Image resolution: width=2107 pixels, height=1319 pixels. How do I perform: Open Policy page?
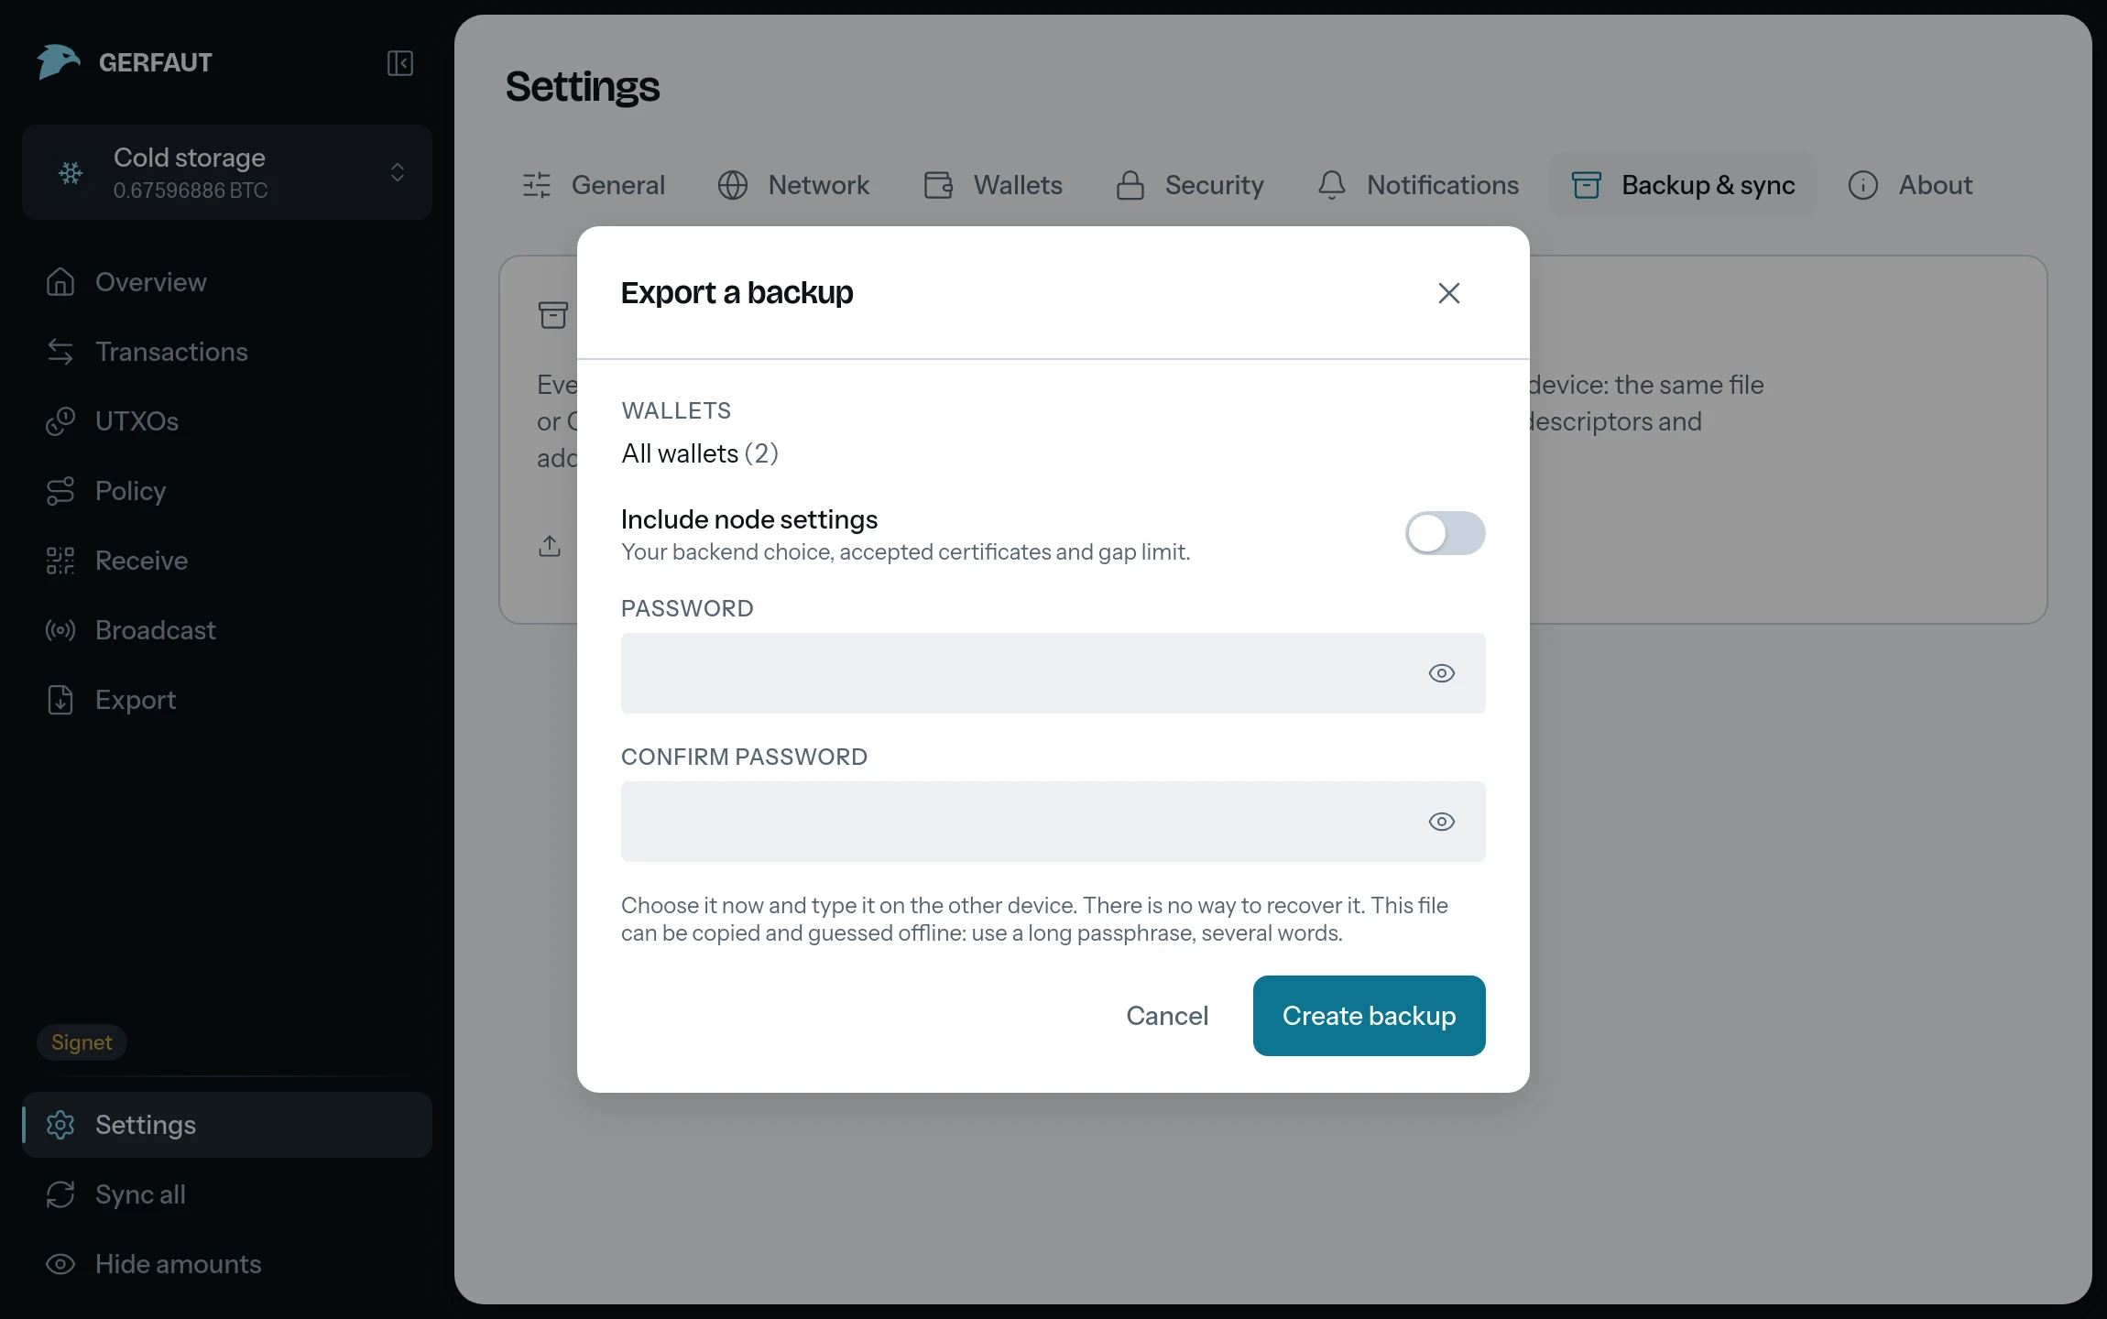227,491
